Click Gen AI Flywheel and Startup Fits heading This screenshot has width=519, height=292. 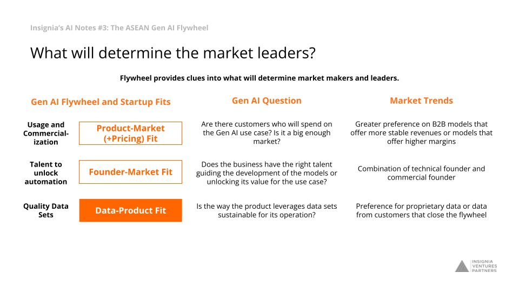click(x=101, y=102)
